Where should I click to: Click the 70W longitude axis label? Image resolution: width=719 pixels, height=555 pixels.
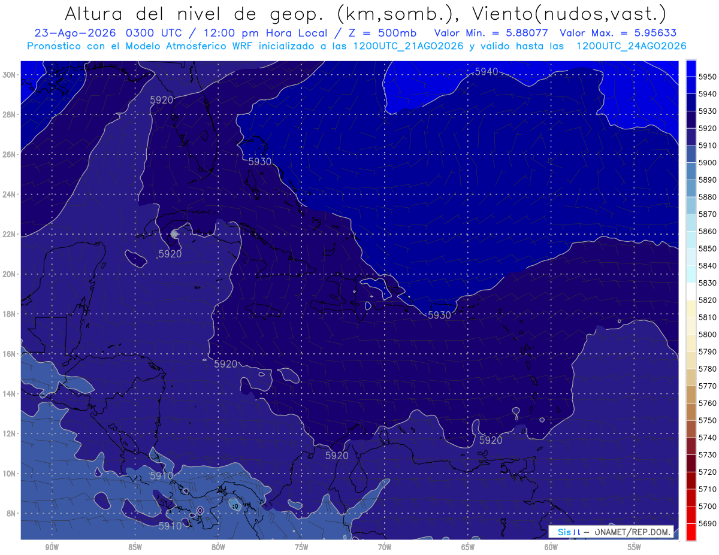(x=385, y=547)
